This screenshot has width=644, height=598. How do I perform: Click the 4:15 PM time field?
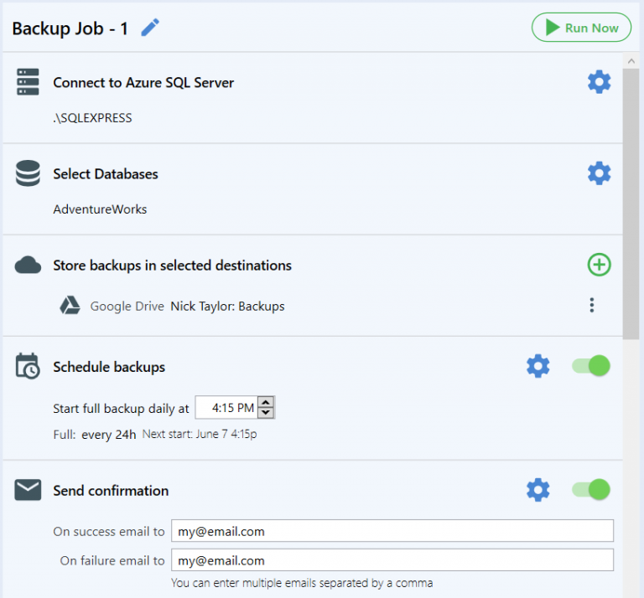point(226,408)
